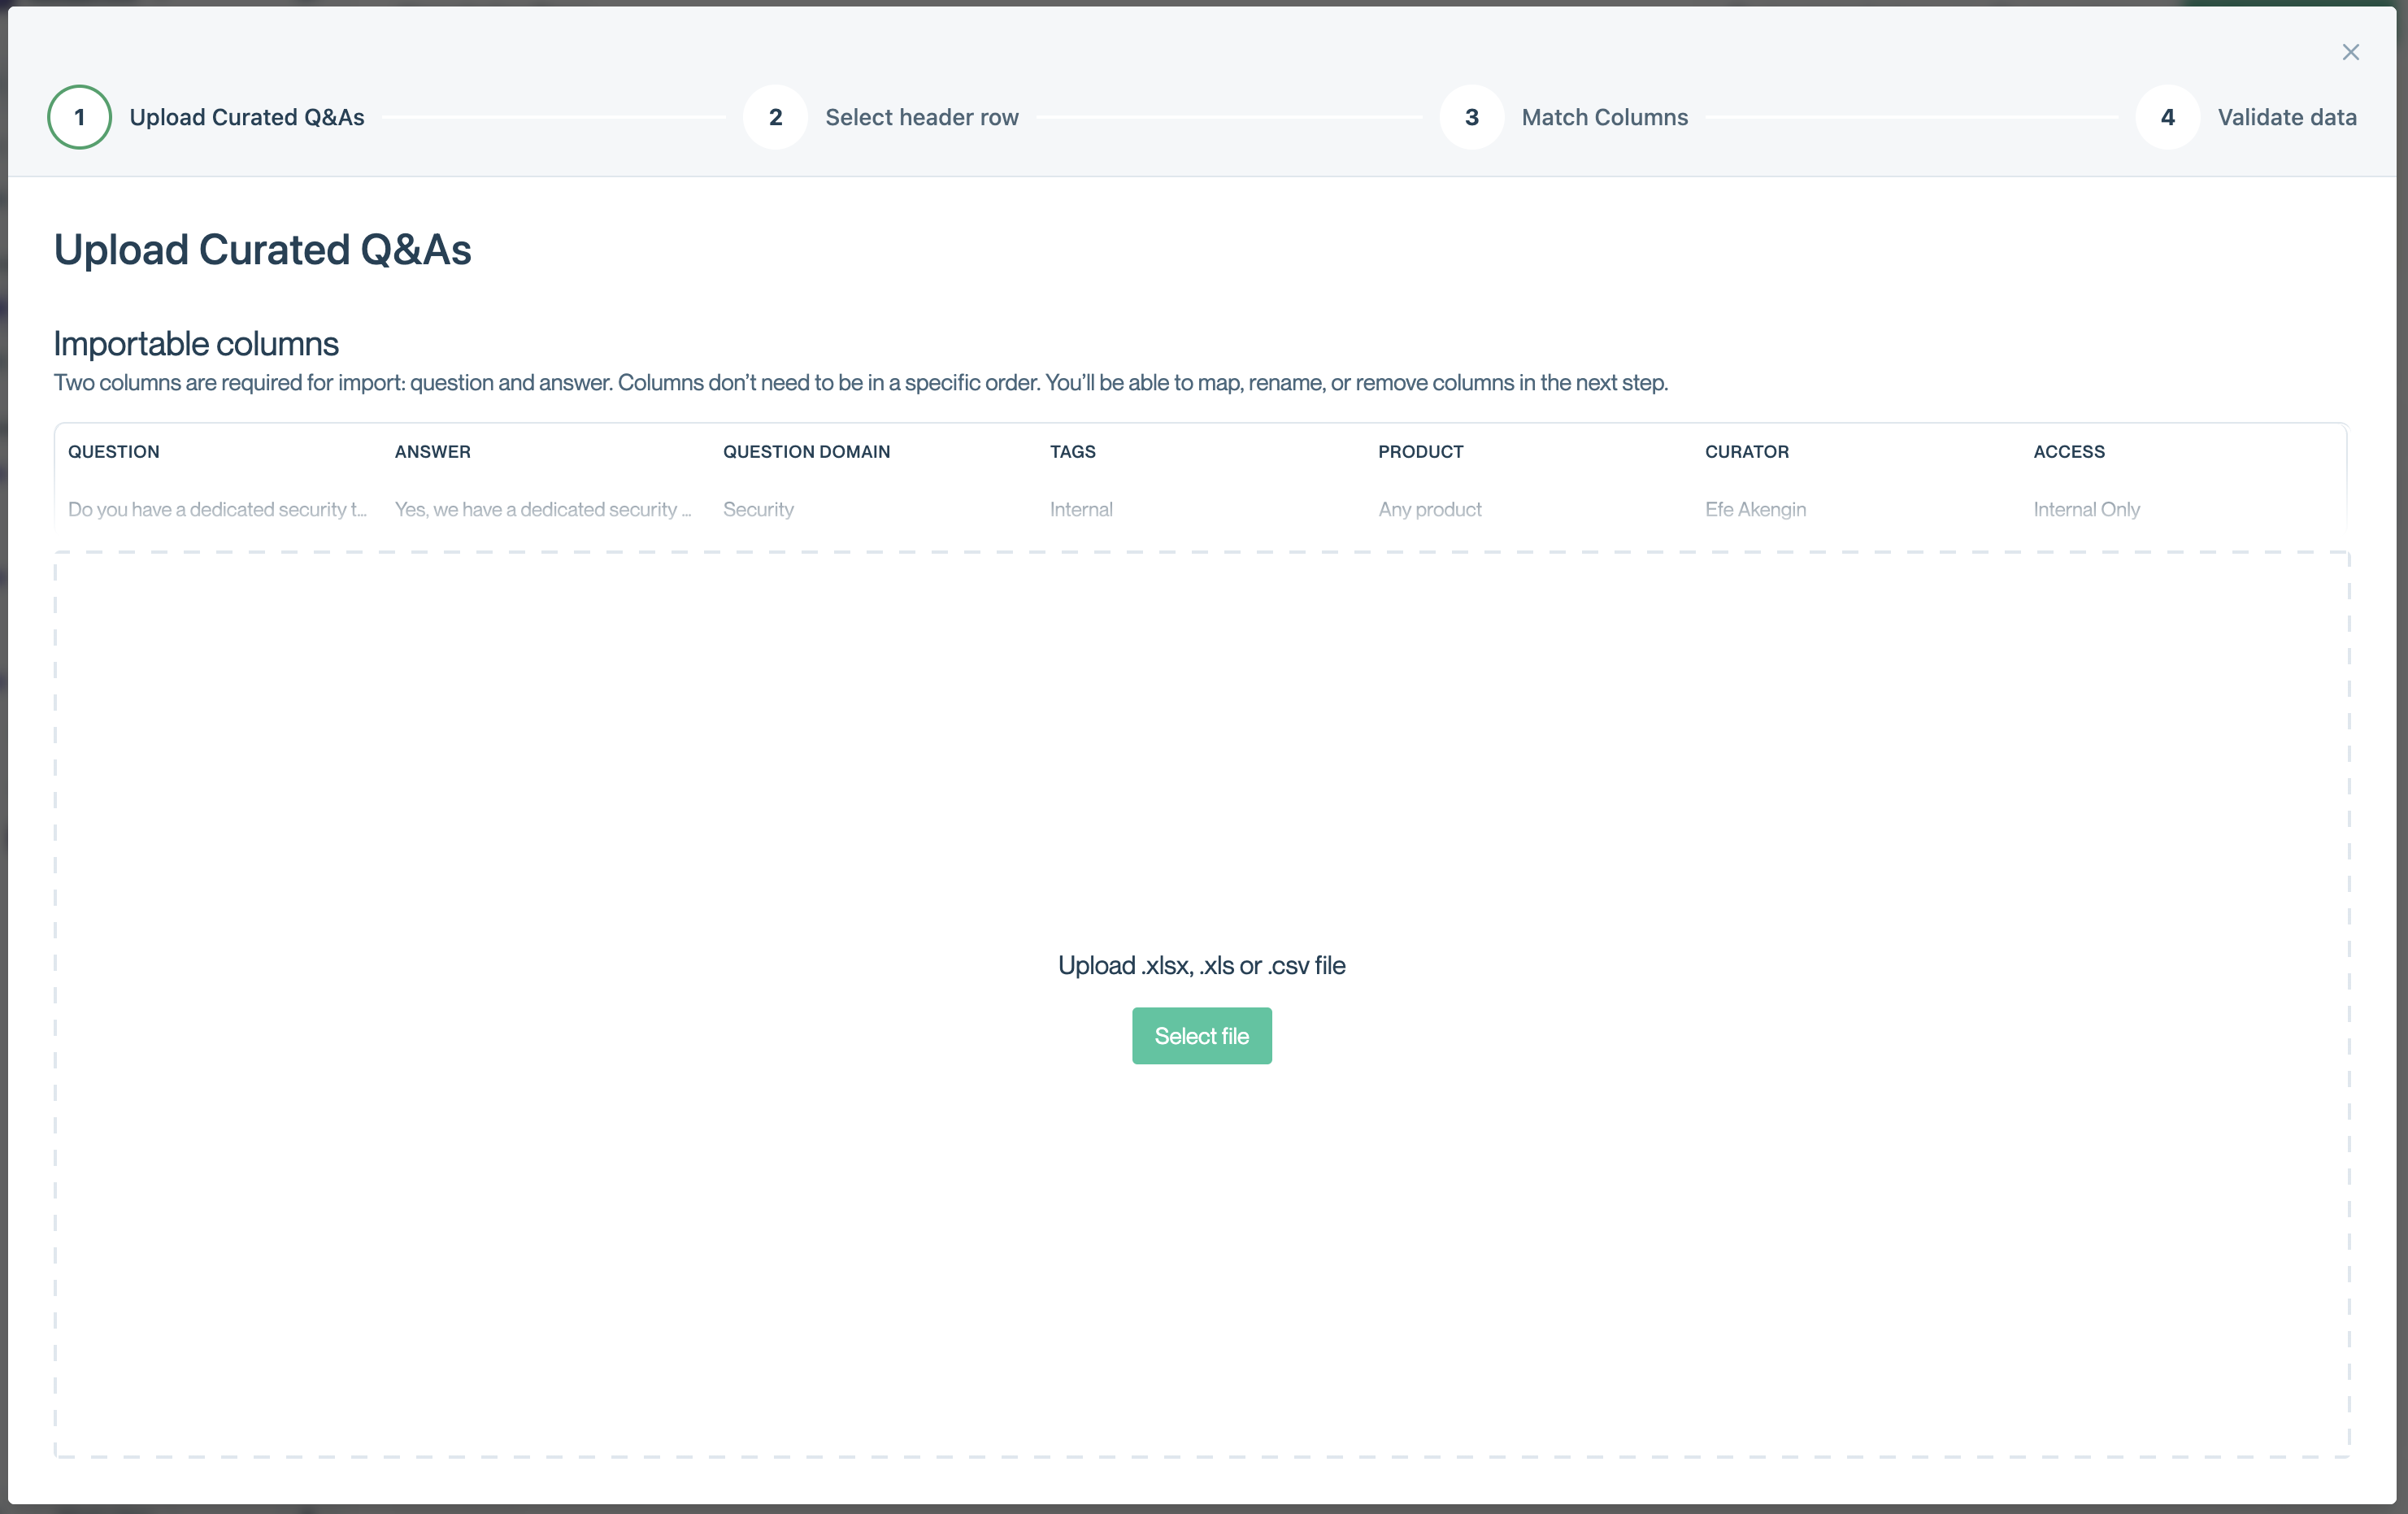Click the QUESTION column header
This screenshot has height=1514, width=2408.
click(x=113, y=451)
